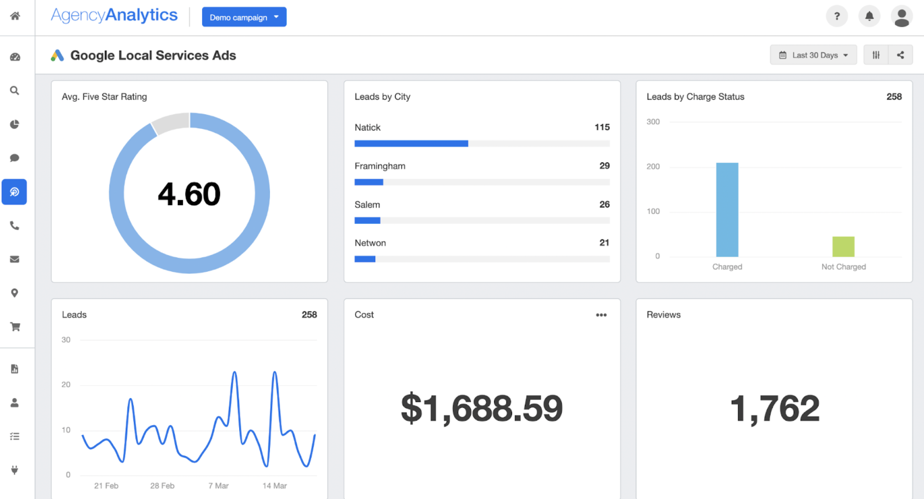Click the Netwon count 21
The width and height of the screenshot is (924, 499).
(x=604, y=243)
